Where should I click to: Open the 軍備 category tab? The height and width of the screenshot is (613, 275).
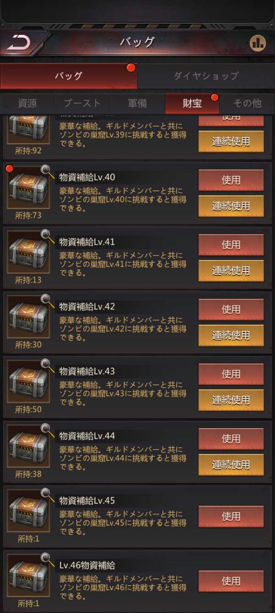tap(137, 103)
